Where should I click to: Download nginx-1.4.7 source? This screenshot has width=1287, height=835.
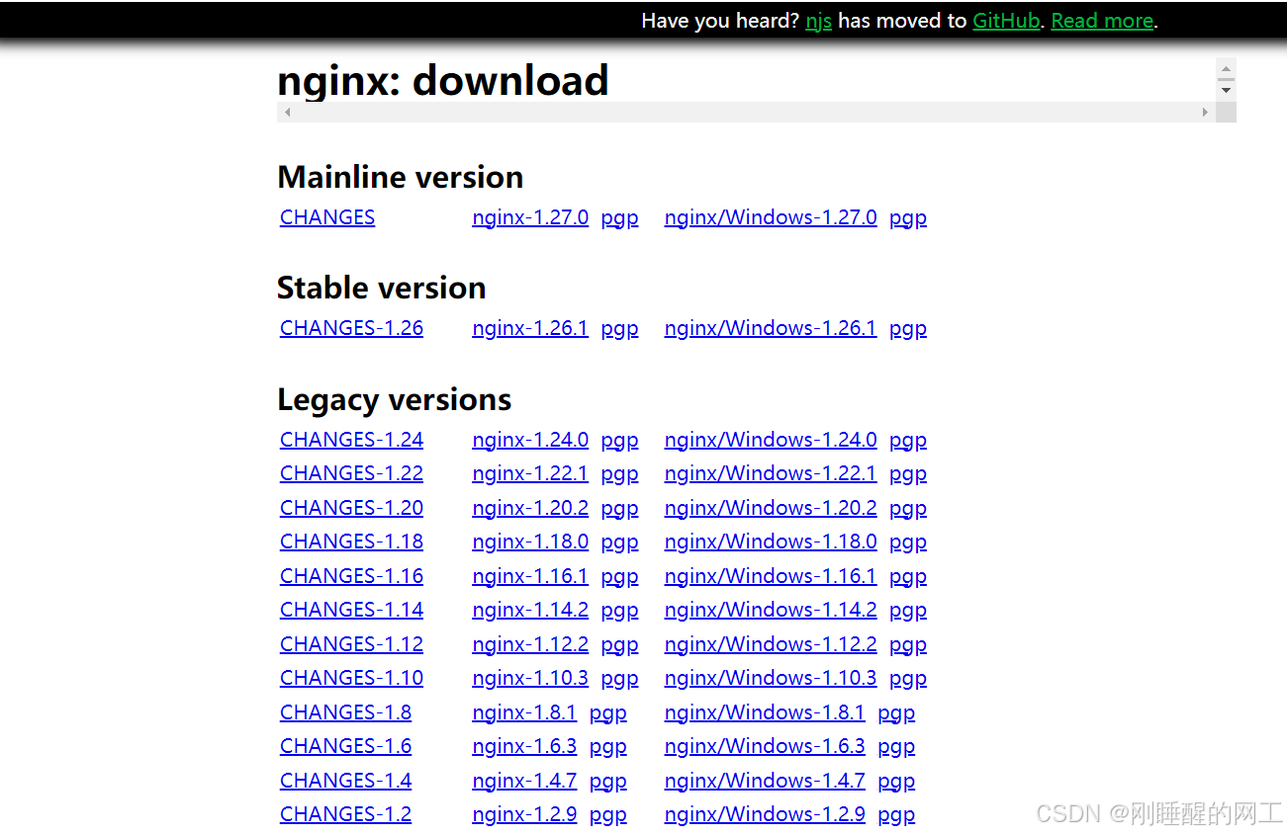pos(524,781)
